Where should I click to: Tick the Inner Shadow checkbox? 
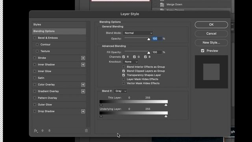pyautogui.click(x=35, y=65)
